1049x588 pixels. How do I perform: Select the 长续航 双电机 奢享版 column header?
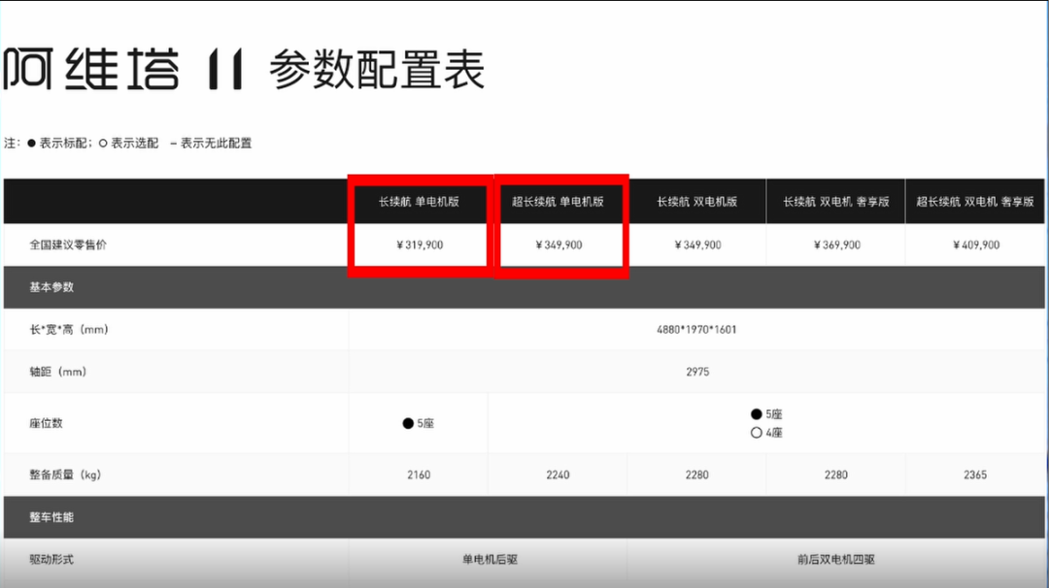(836, 201)
